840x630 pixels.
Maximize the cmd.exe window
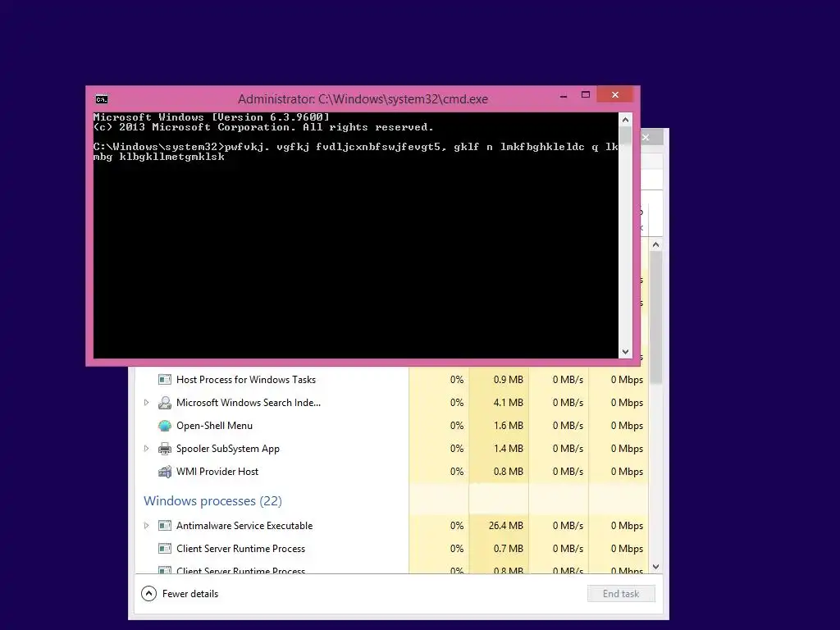pos(586,95)
